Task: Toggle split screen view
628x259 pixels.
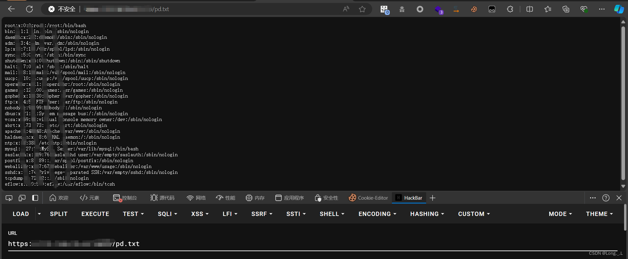Action: (x=530, y=9)
